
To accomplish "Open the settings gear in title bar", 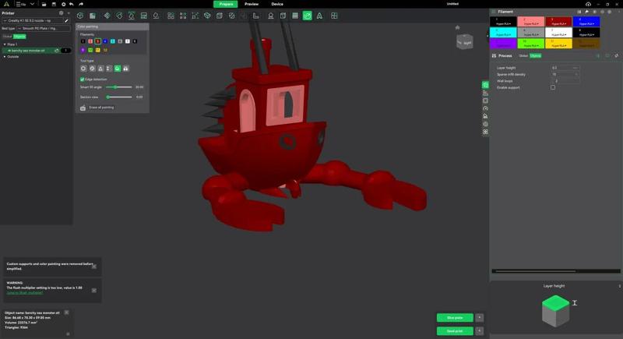I will pyautogui.click(x=63, y=4).
